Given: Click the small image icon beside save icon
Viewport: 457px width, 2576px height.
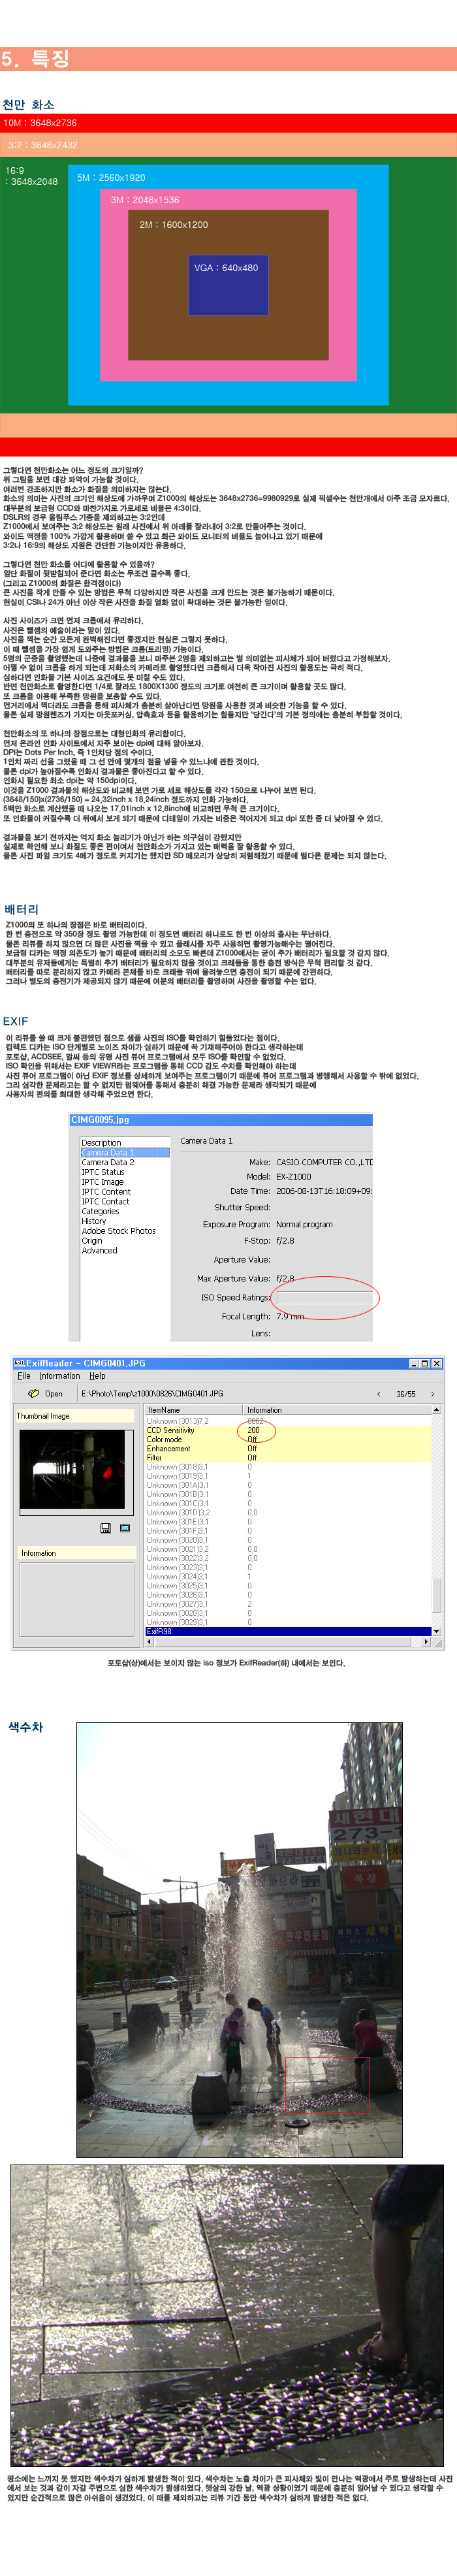Looking at the screenshot, I should coord(125,1528).
